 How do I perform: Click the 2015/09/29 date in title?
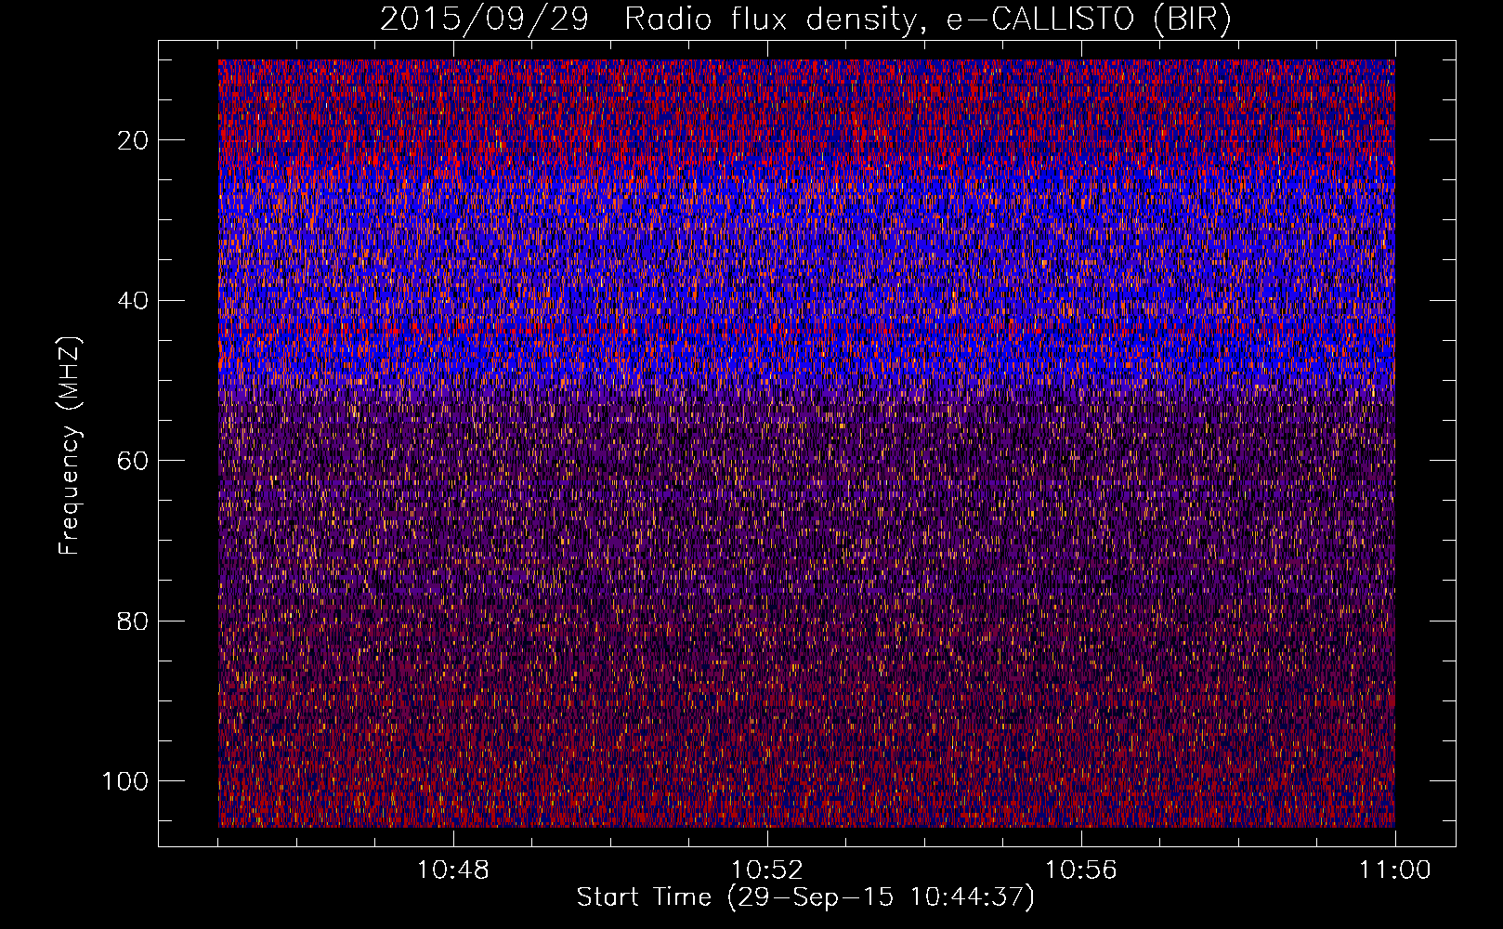pyautogui.click(x=484, y=20)
